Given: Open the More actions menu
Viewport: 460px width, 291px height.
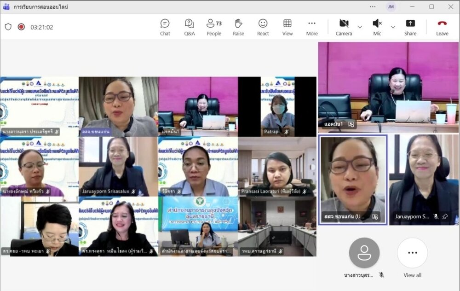Looking at the screenshot, I should [312, 27].
